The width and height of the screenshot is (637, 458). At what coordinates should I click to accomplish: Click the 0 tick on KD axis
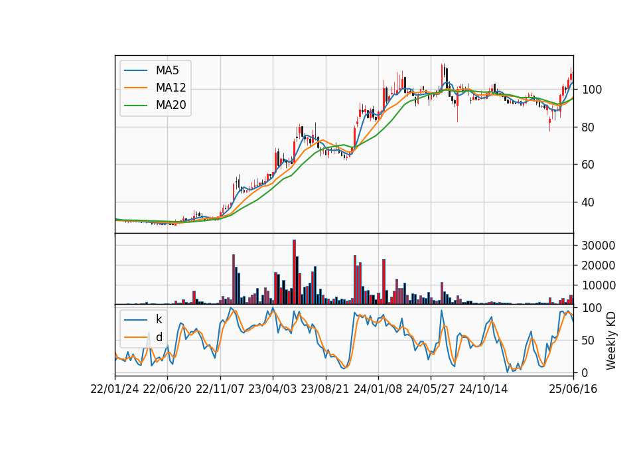pyautogui.click(x=585, y=372)
